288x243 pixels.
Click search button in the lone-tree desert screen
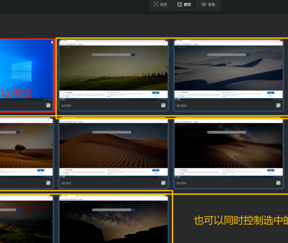[18, 132]
